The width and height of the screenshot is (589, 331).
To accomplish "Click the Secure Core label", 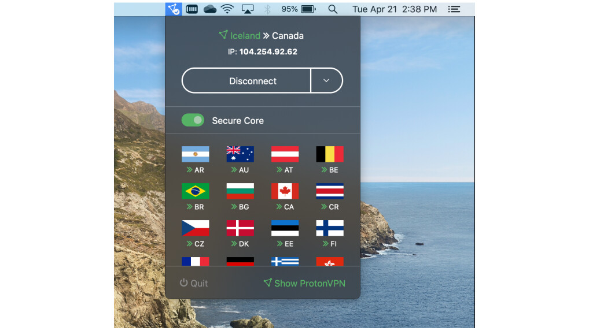I will click(x=238, y=121).
